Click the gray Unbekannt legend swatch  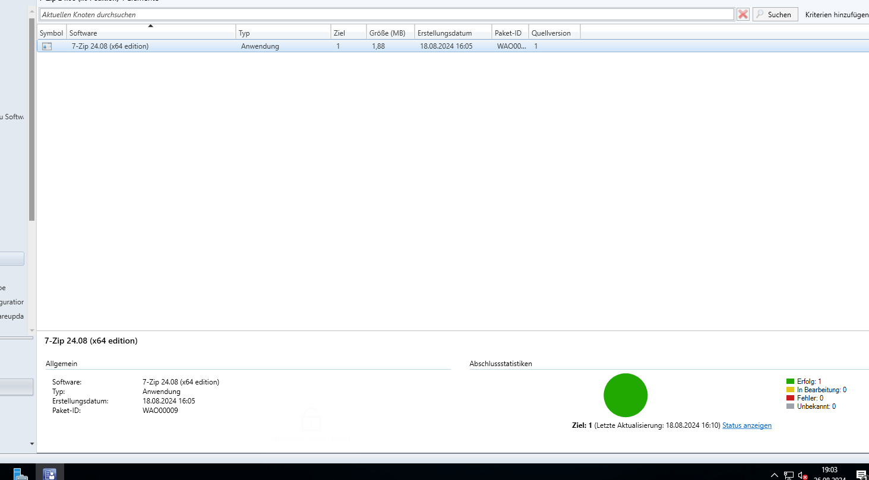click(x=790, y=406)
